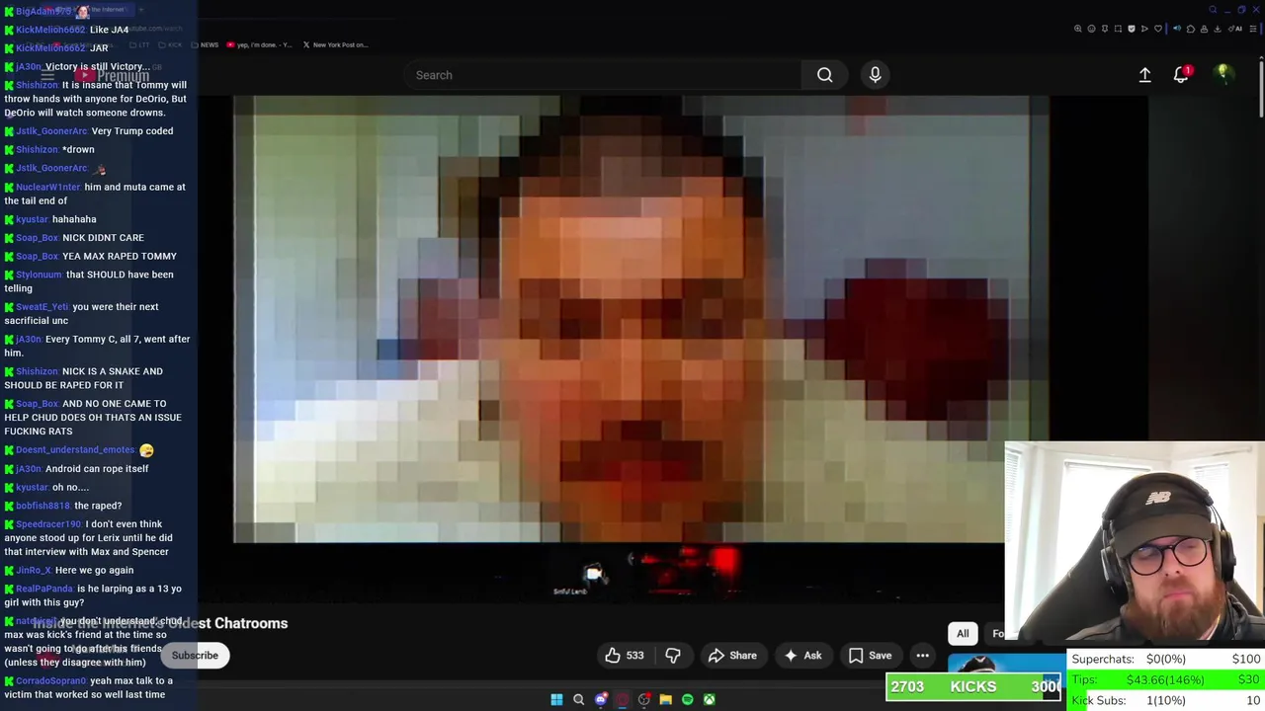
Task: Save the video using the Save button
Action: tap(871, 655)
